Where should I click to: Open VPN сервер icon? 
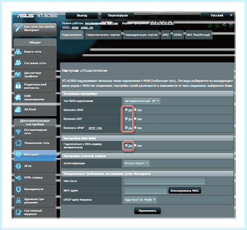tap(18, 178)
